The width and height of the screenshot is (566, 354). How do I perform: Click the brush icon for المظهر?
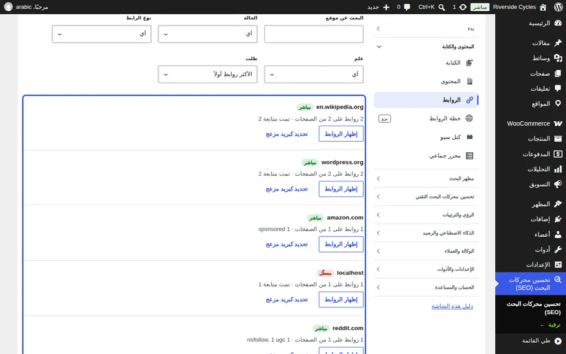click(558, 204)
